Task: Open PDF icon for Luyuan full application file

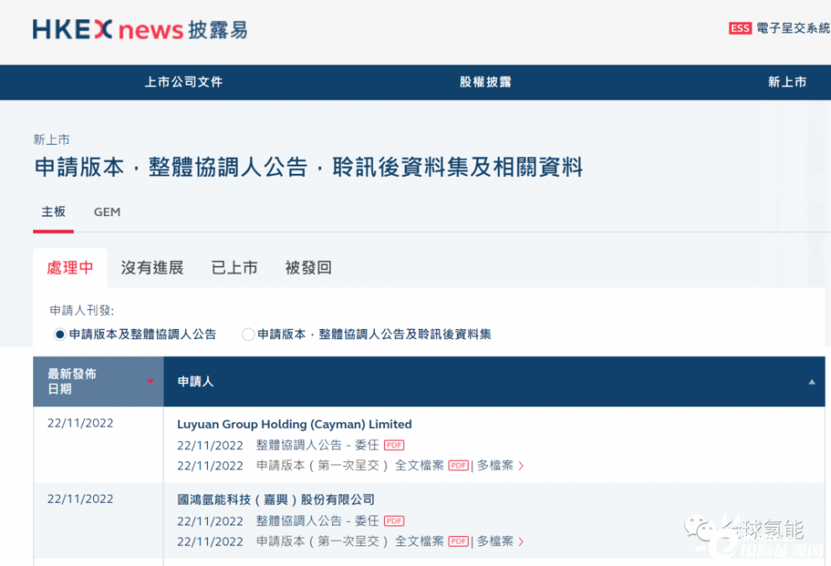Action: (x=458, y=466)
